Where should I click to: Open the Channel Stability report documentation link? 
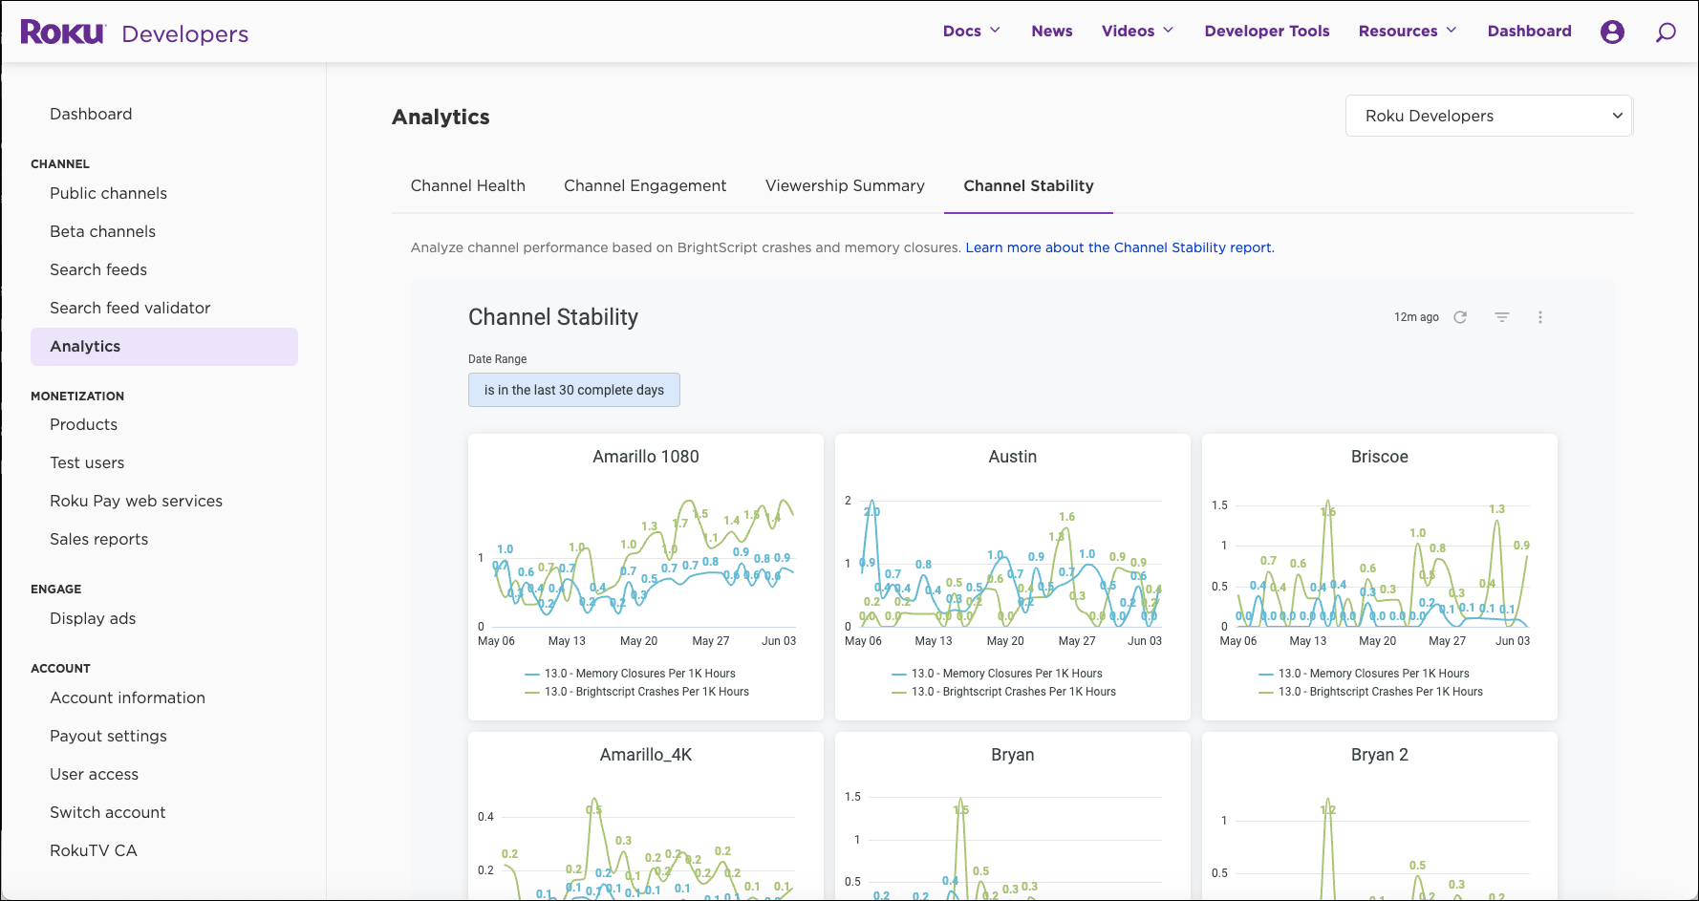1119,247
